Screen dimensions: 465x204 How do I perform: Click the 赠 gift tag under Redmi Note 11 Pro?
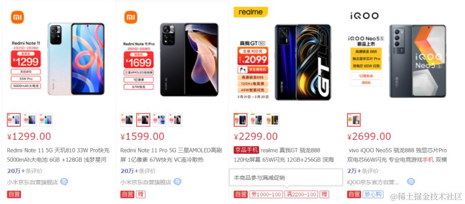click(140, 195)
